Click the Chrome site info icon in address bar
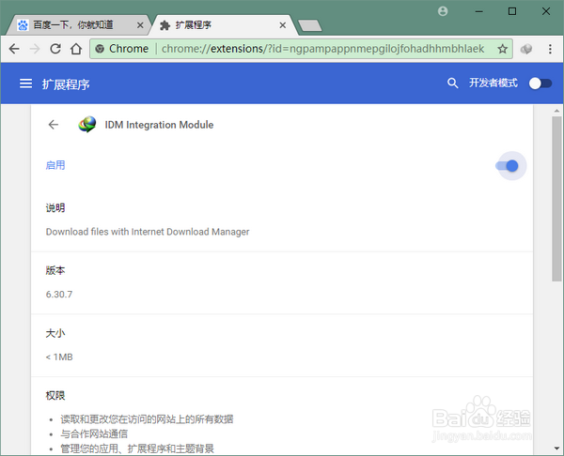 click(x=100, y=49)
